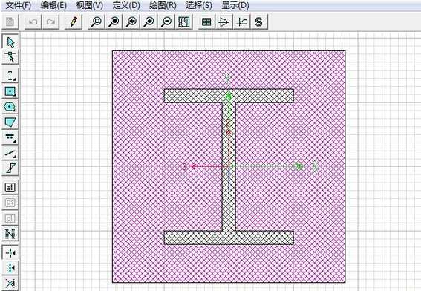Toggle snap to intersections
The image size is (421, 291).
coord(10,283)
